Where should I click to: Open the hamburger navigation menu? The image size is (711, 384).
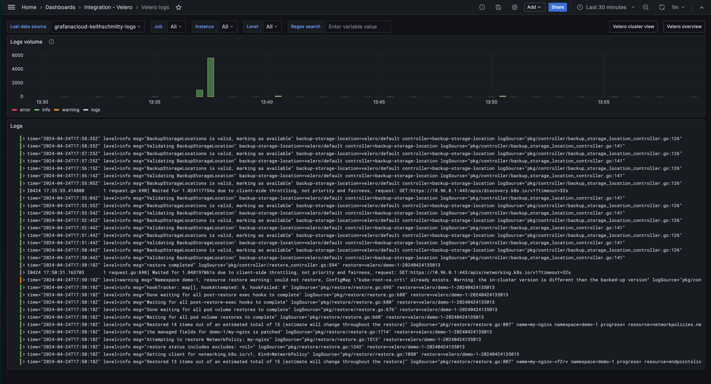11,7
